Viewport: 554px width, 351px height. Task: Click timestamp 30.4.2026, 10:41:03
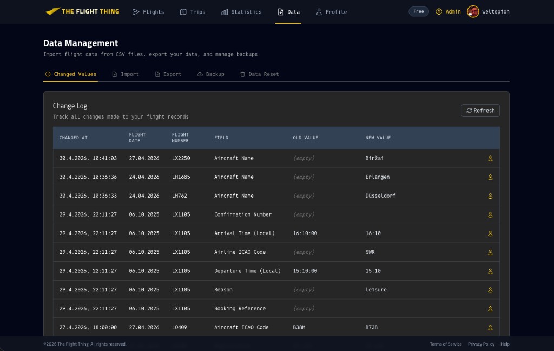pos(88,158)
